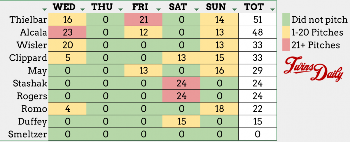Select the TOT column header
The width and height of the screenshot is (350, 142).
[x=254, y=7]
